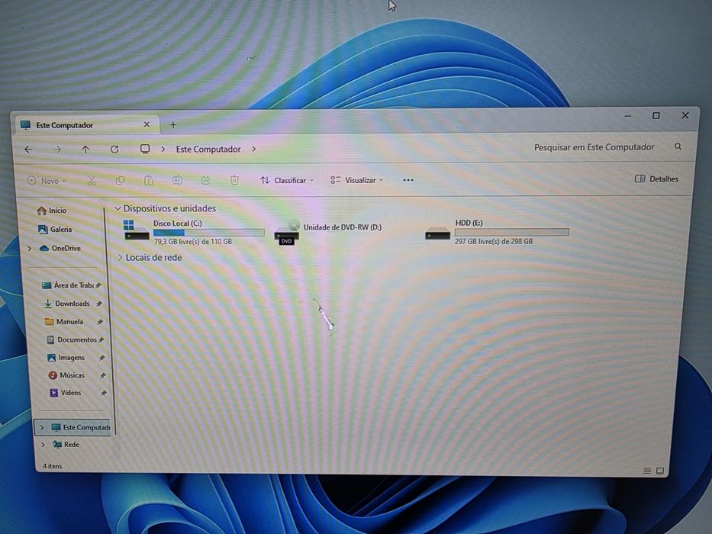Open a new tab with plus button
The height and width of the screenshot is (534, 712).
point(173,124)
